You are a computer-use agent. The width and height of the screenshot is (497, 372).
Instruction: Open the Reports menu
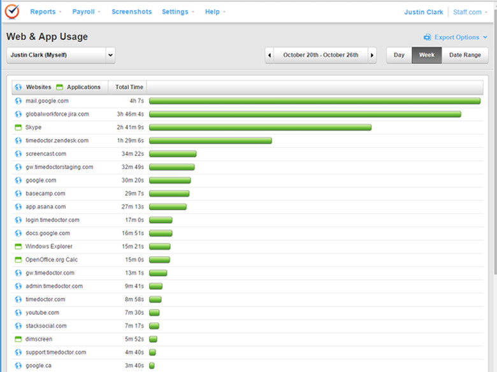click(x=46, y=11)
